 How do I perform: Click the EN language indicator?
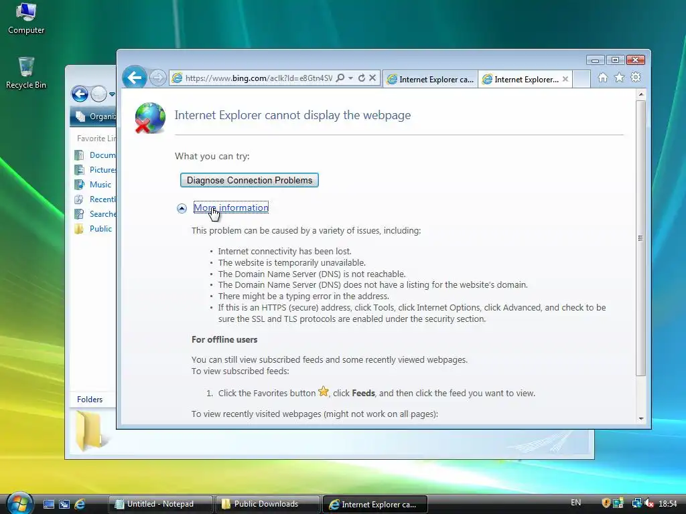575,503
